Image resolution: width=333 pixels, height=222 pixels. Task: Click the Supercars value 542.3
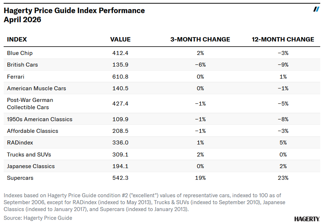point(120,178)
